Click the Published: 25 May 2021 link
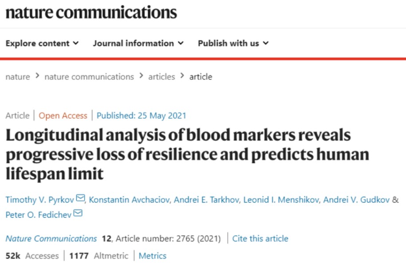This screenshot has height=265, width=406. click(x=141, y=115)
